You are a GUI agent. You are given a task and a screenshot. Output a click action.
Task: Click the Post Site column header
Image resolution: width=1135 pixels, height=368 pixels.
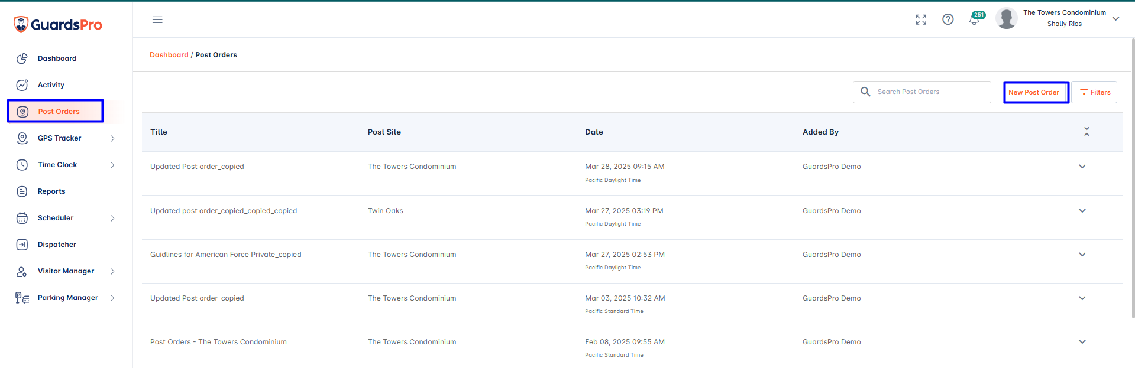tap(384, 132)
